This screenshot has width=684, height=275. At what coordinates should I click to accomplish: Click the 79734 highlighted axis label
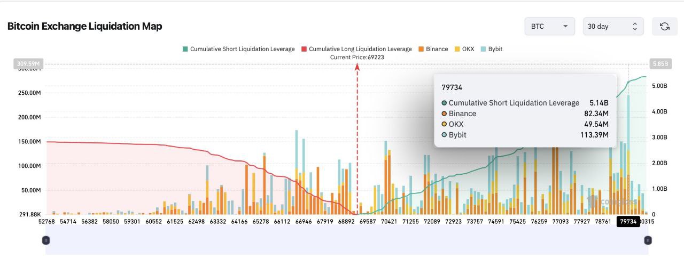click(x=628, y=222)
